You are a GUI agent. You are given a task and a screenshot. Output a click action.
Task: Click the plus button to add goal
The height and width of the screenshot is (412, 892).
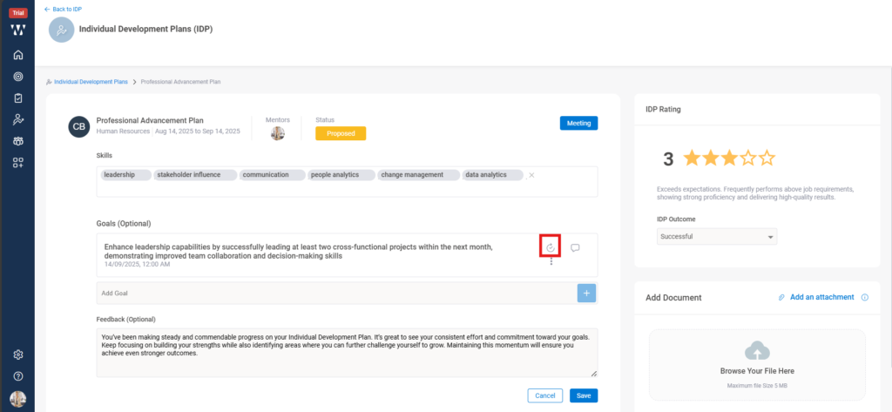tap(586, 293)
